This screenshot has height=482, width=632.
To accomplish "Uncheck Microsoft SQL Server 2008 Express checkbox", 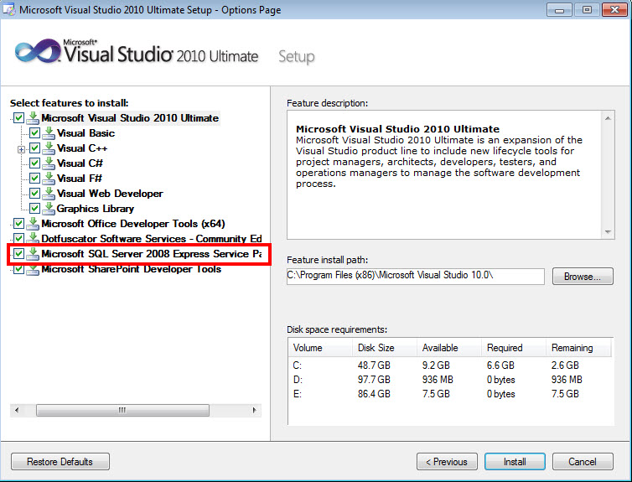I will [x=19, y=253].
